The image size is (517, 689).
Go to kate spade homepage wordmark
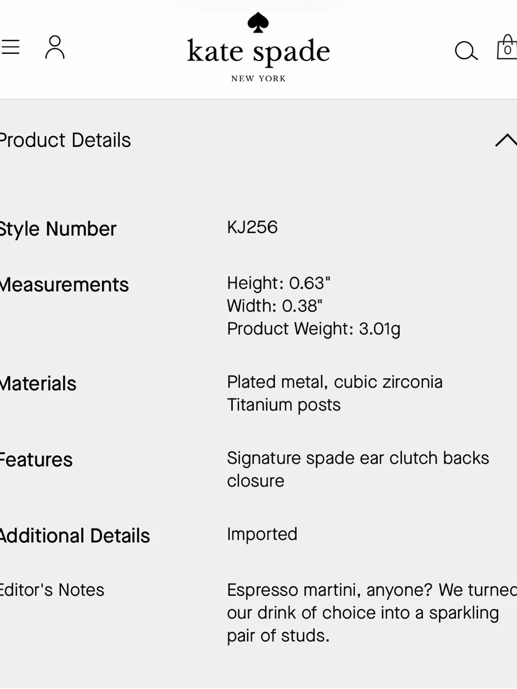(258, 51)
